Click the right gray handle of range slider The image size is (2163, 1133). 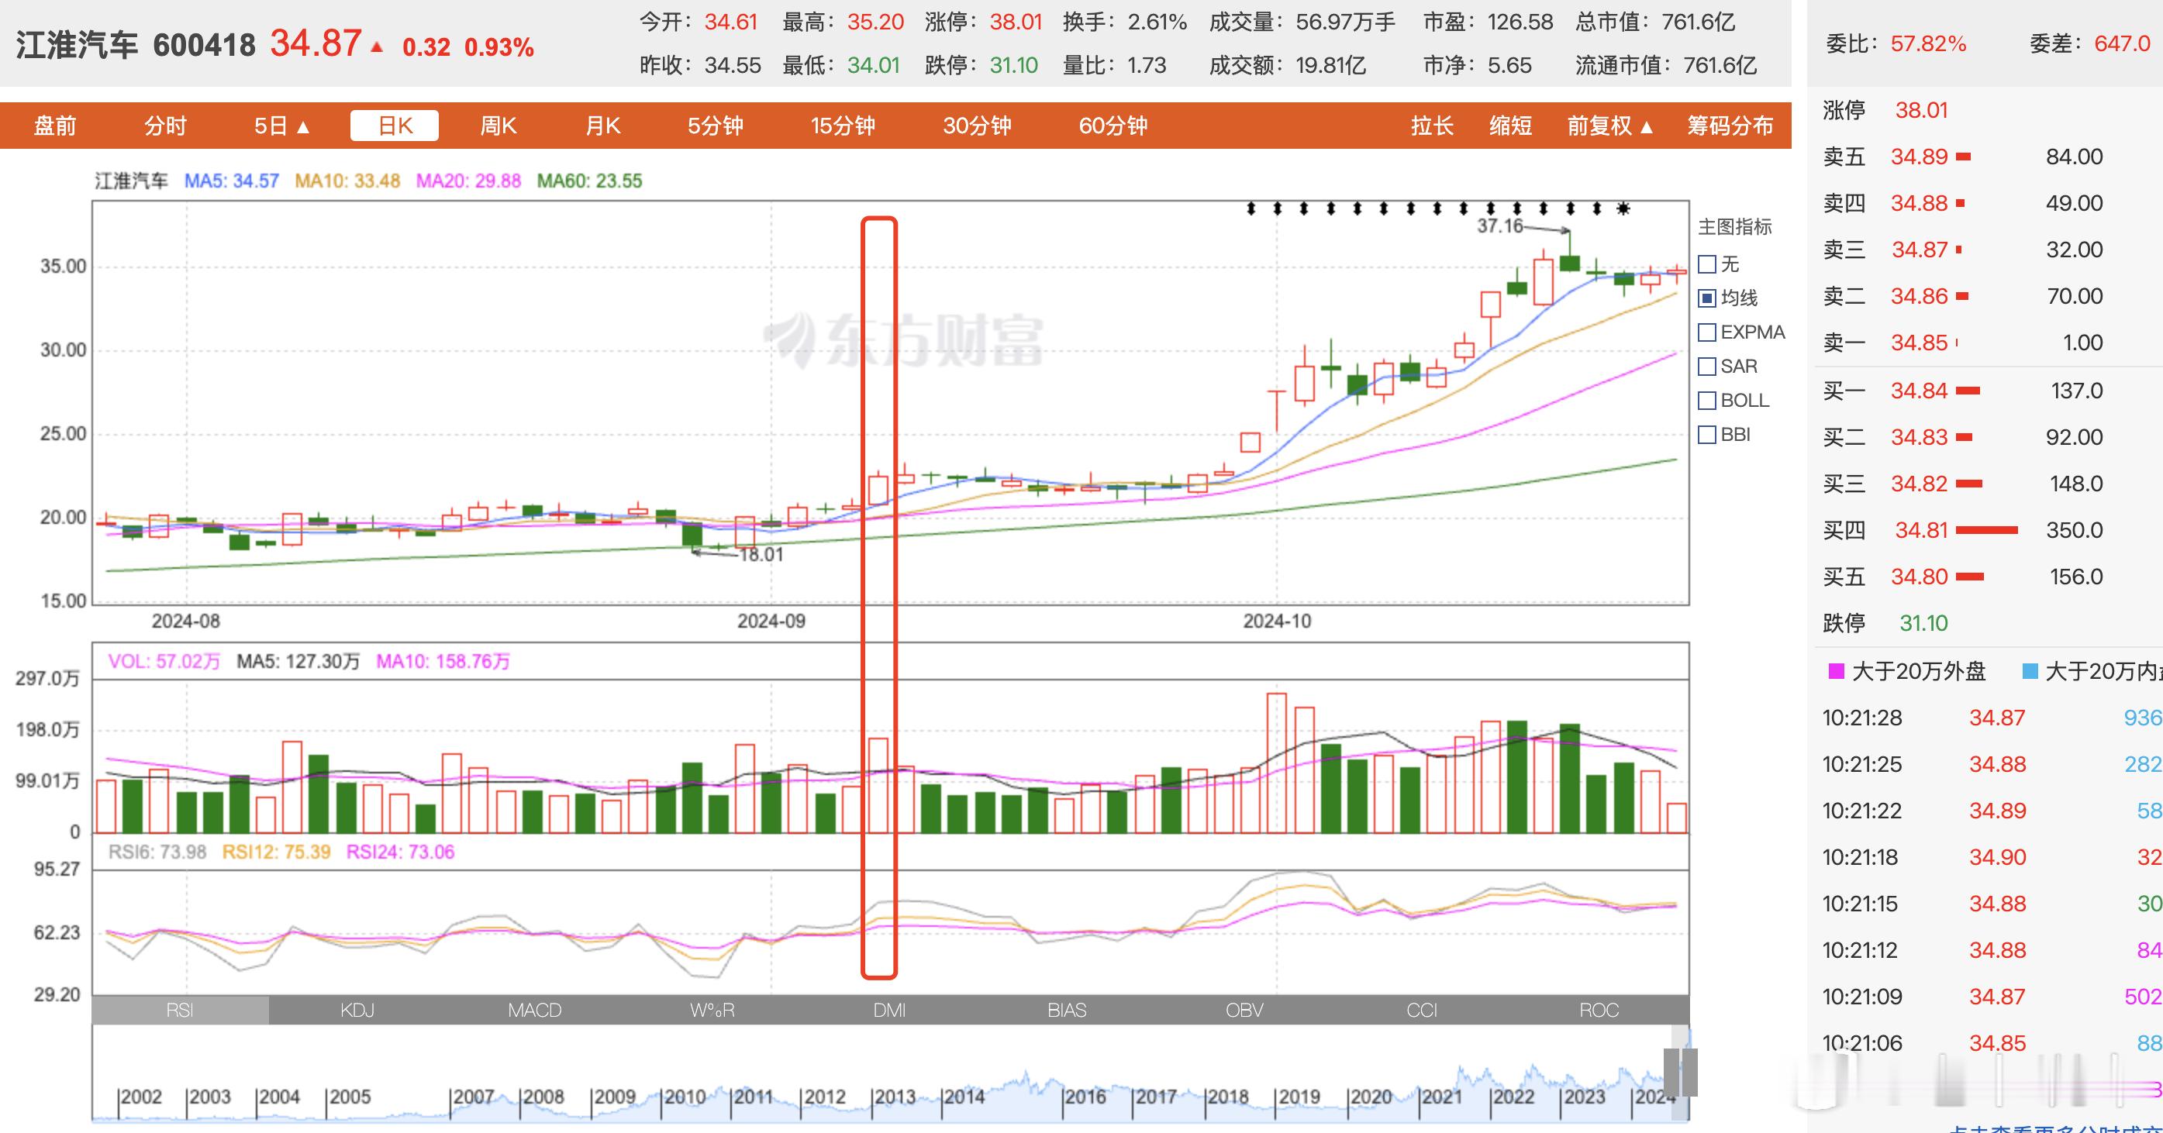(1689, 1072)
